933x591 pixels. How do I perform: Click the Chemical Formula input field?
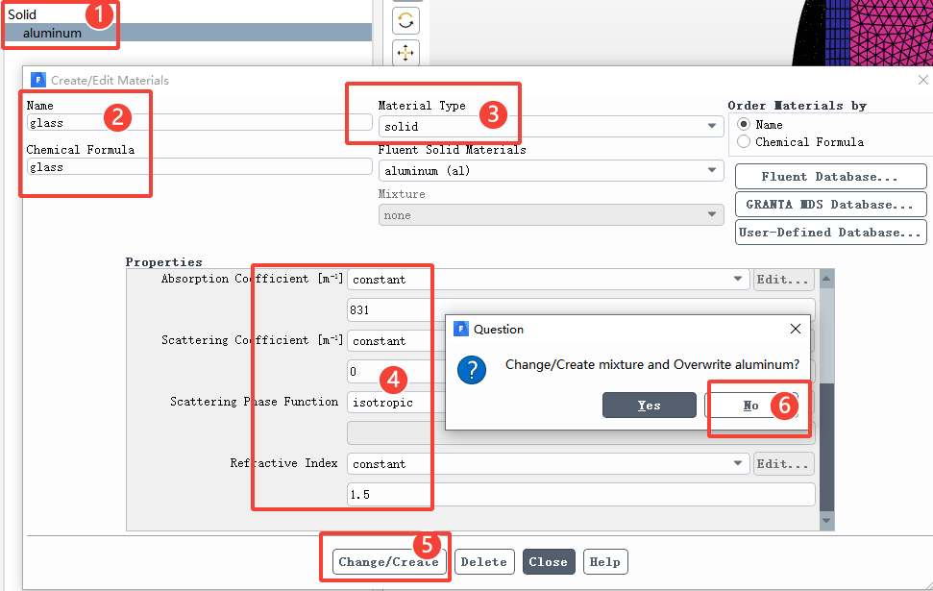[199, 166]
